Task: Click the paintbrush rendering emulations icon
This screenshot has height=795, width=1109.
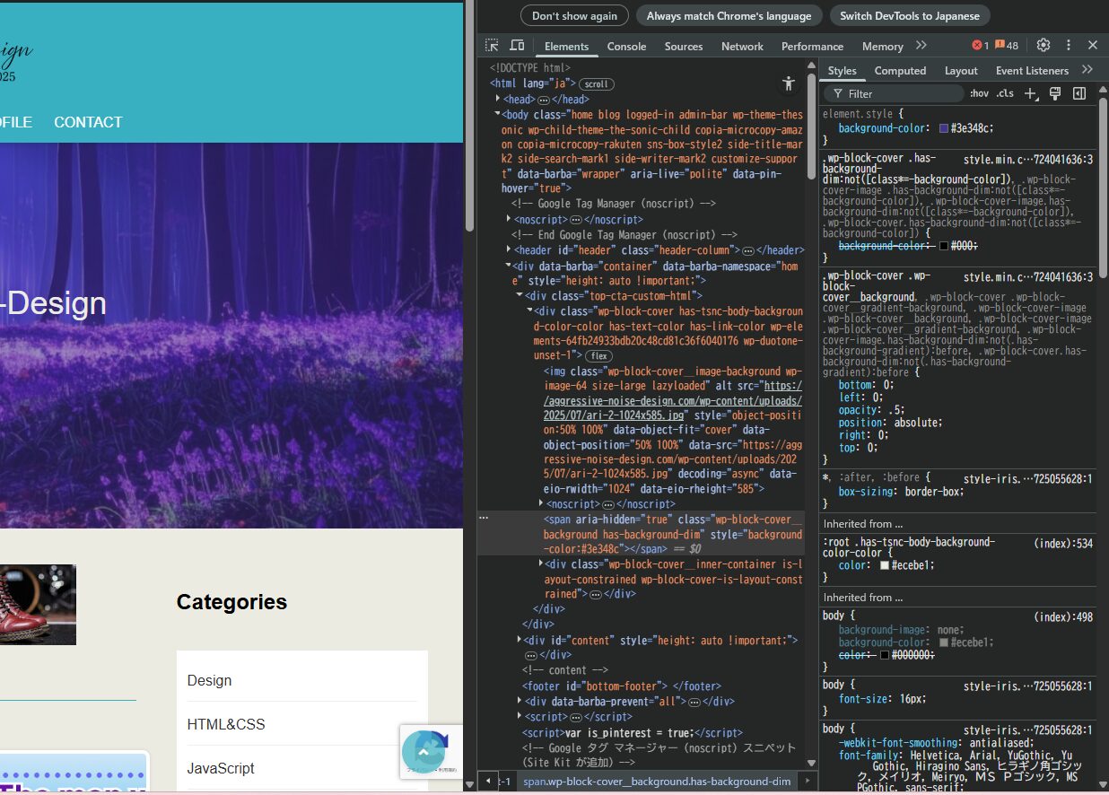Action: point(1055,93)
